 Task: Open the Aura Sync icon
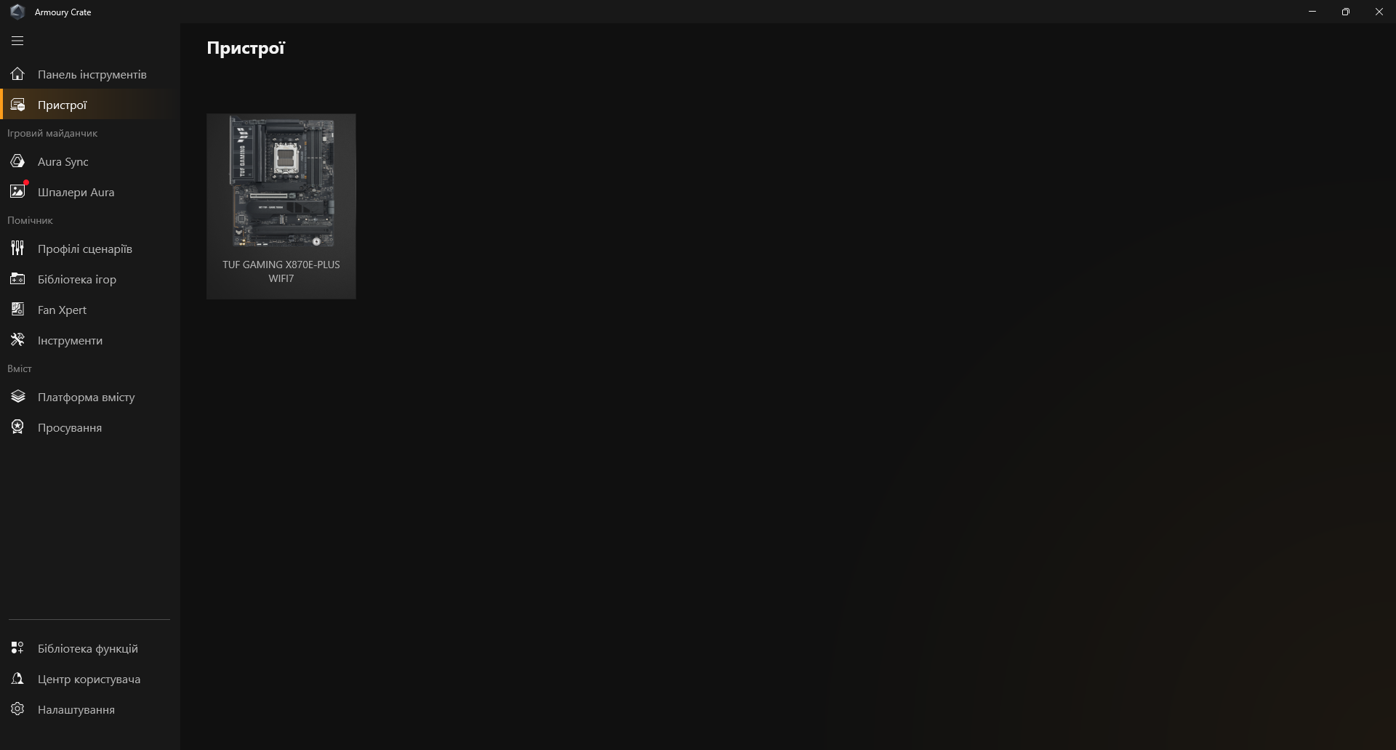(x=17, y=161)
